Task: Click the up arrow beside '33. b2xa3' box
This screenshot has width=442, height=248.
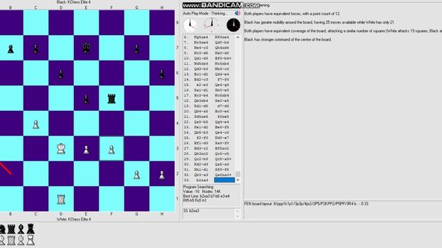Action: point(238,211)
